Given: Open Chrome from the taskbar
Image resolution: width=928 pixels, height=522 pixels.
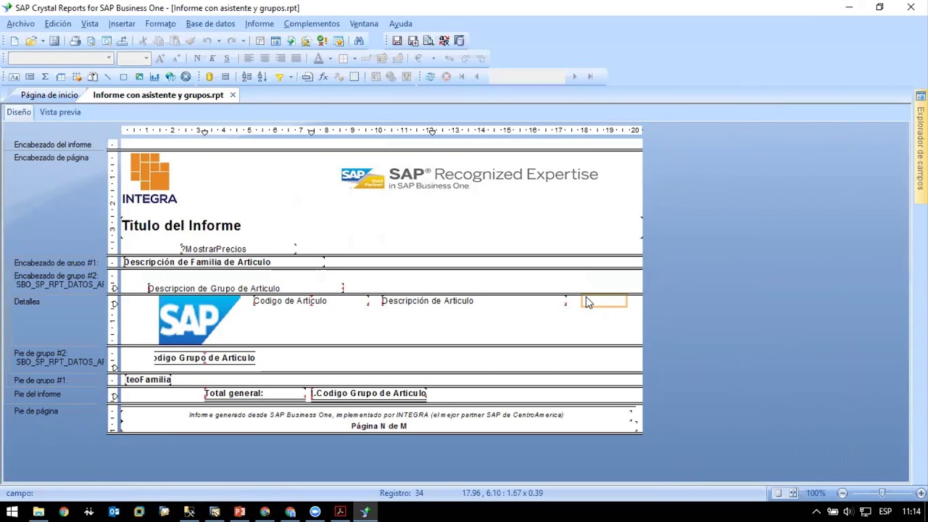Looking at the screenshot, I should click(64, 512).
